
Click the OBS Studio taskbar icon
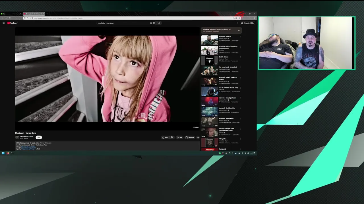(x=12, y=153)
